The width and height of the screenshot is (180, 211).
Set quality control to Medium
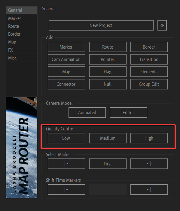click(x=108, y=138)
